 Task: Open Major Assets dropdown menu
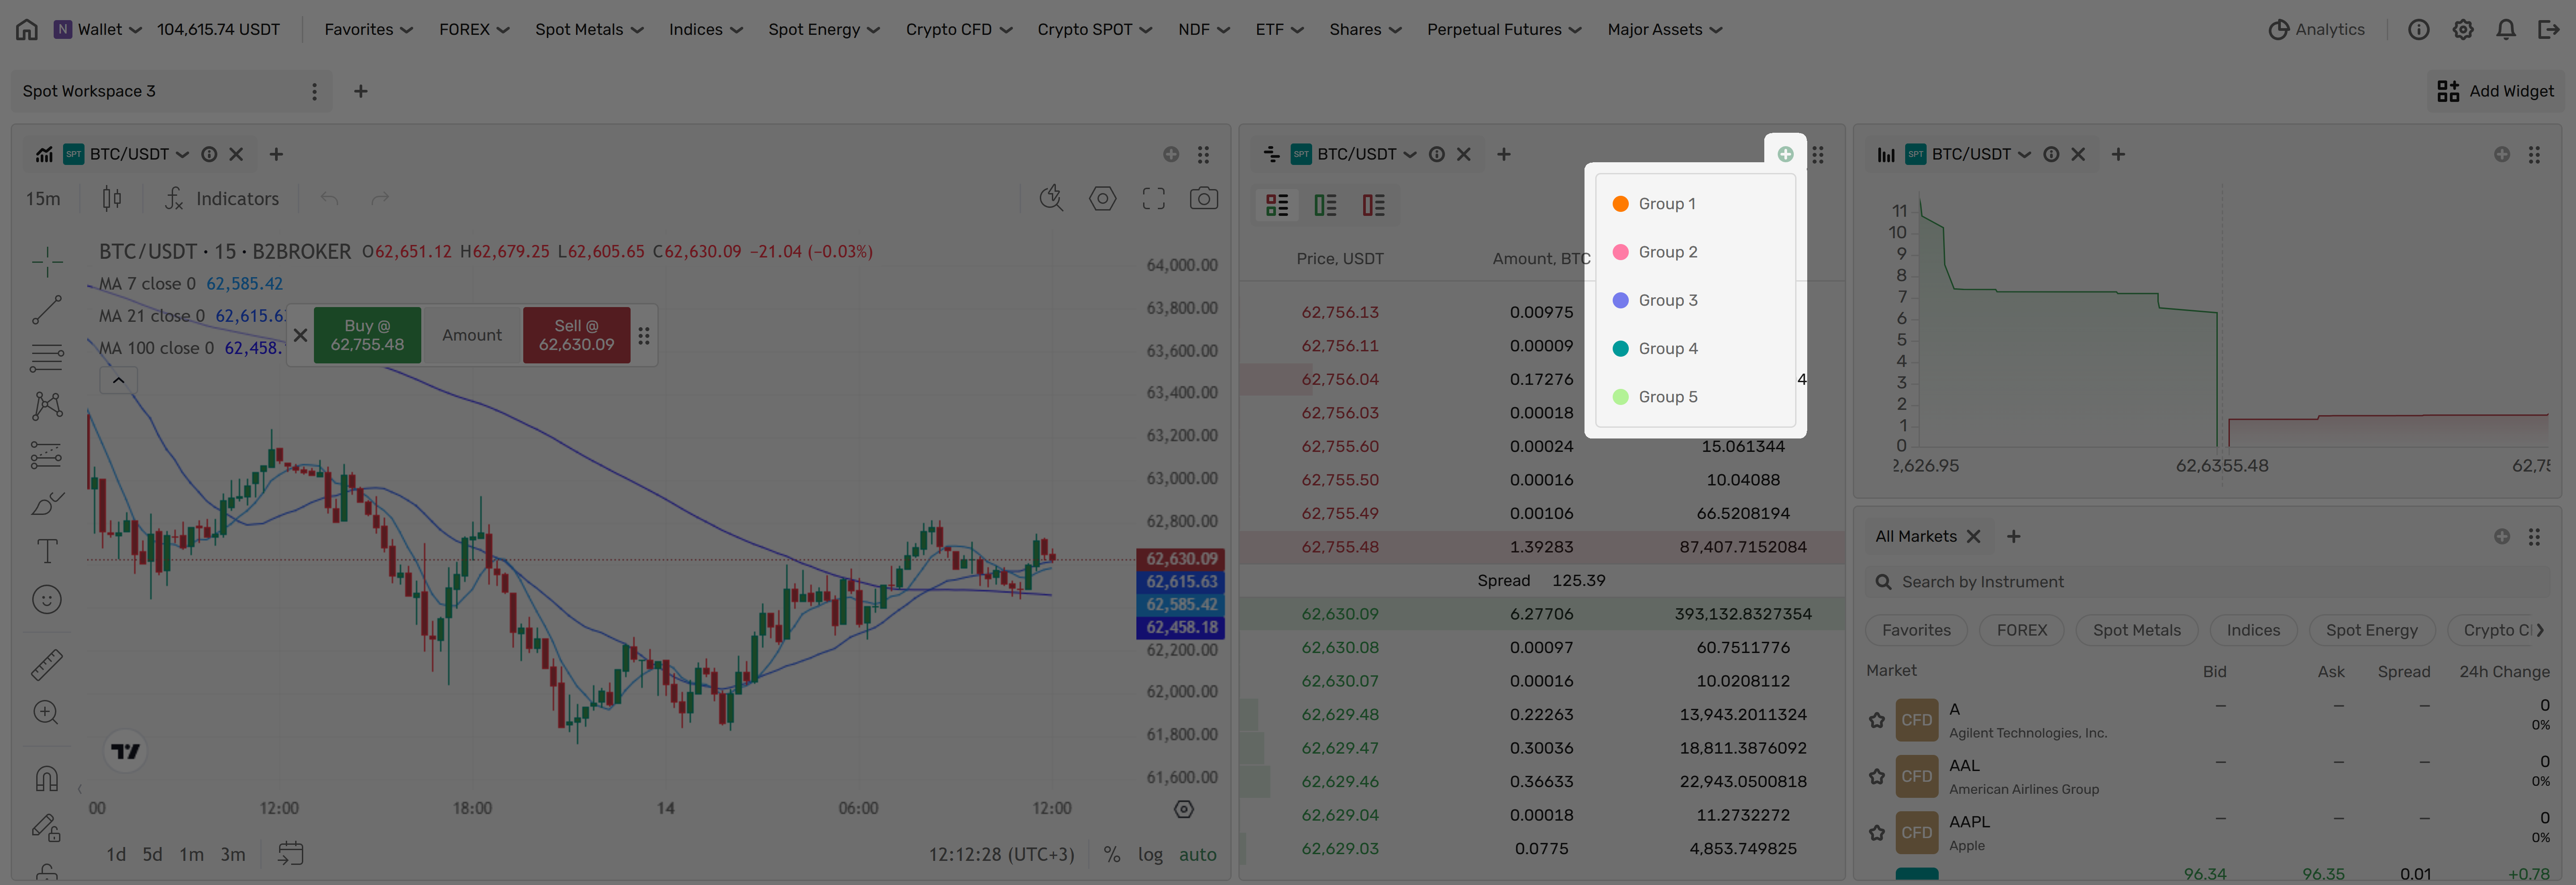(x=1665, y=29)
